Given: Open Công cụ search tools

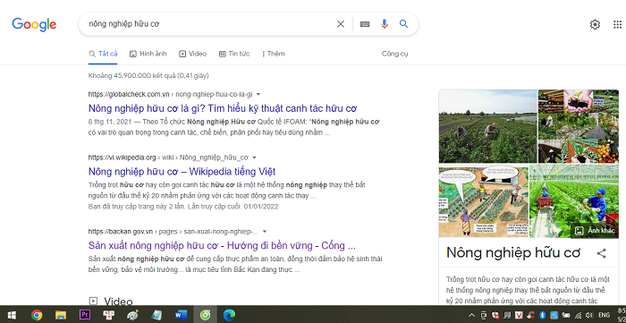Looking at the screenshot, I should click(395, 54).
